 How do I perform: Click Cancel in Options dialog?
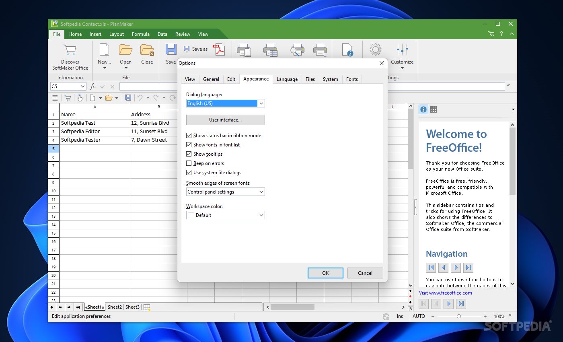[x=365, y=273]
